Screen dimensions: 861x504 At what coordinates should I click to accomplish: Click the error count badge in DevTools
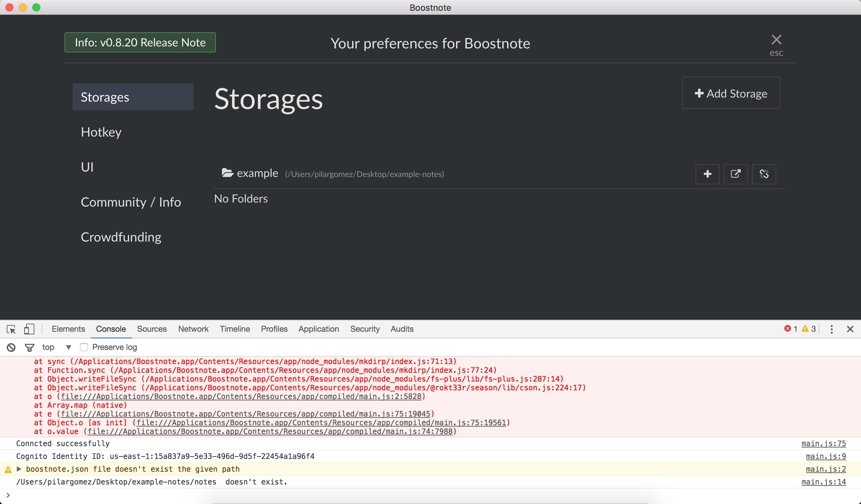pos(791,329)
